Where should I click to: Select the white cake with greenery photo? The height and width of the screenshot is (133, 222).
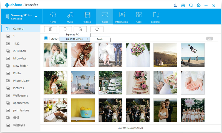pyautogui.click(x=110, y=83)
